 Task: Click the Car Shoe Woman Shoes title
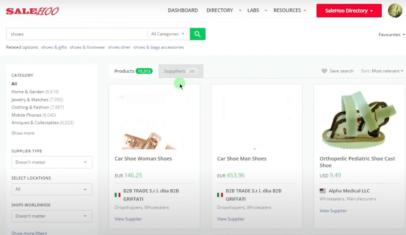pyautogui.click(x=143, y=159)
